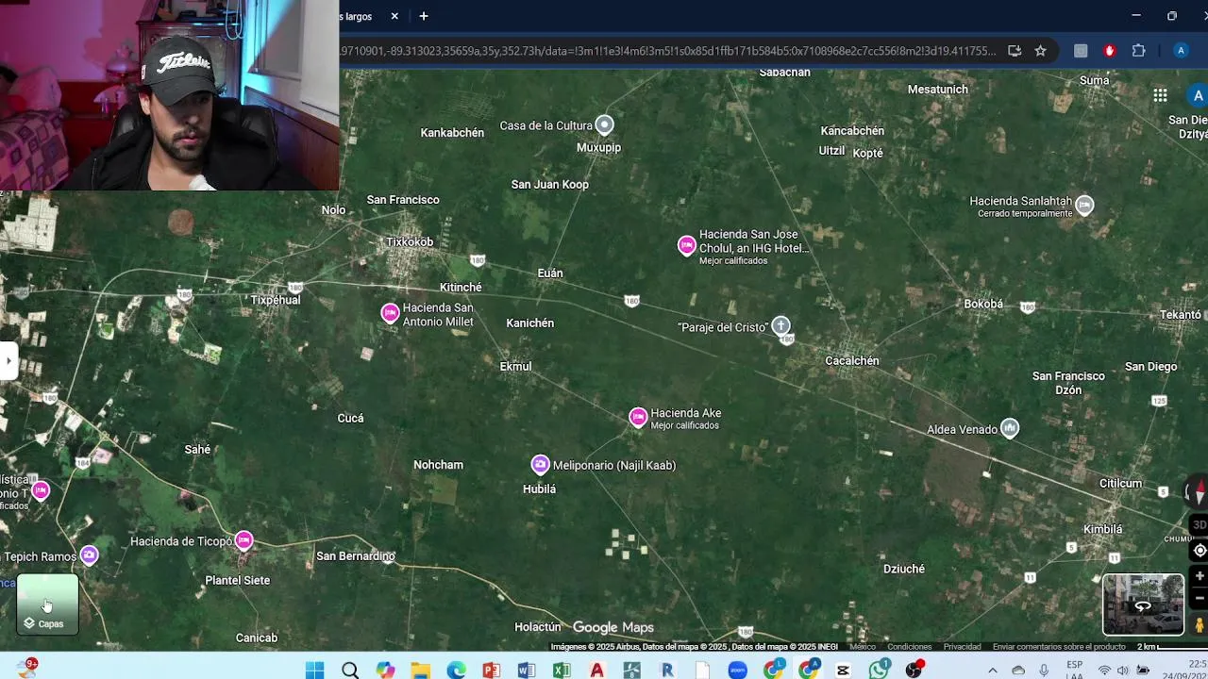Select the yellow Street View pegman

click(x=1200, y=624)
